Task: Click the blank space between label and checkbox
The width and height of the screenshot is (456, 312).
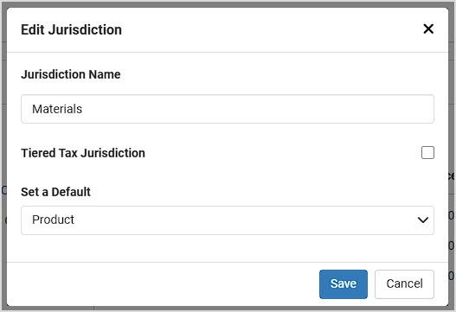Action: pyautogui.click(x=282, y=153)
